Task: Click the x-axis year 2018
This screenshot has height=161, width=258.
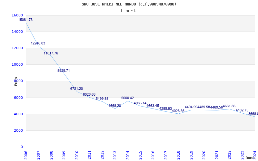Action: point(179,155)
